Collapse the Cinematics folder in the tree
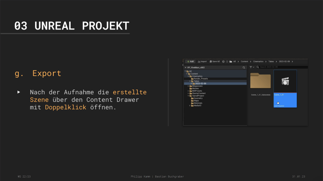323x181 pixels. coord(189,76)
